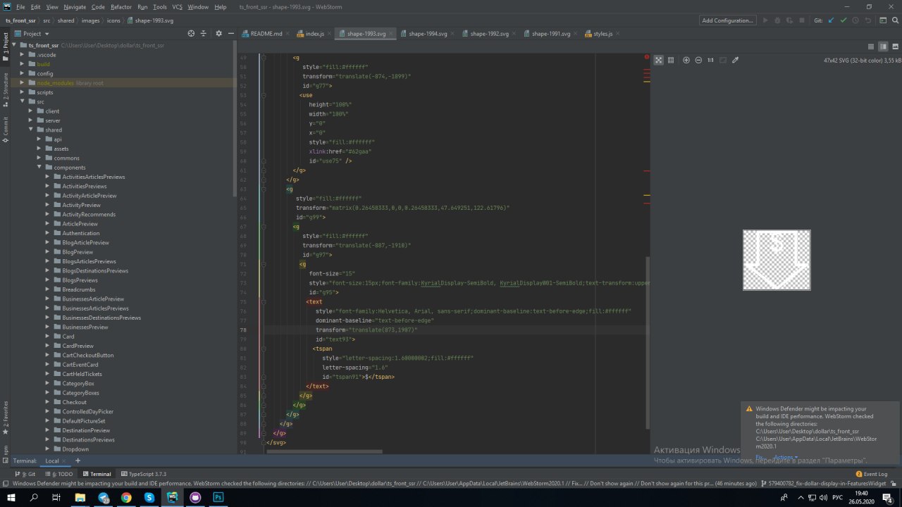Open Skype from the taskbar

click(x=149, y=497)
